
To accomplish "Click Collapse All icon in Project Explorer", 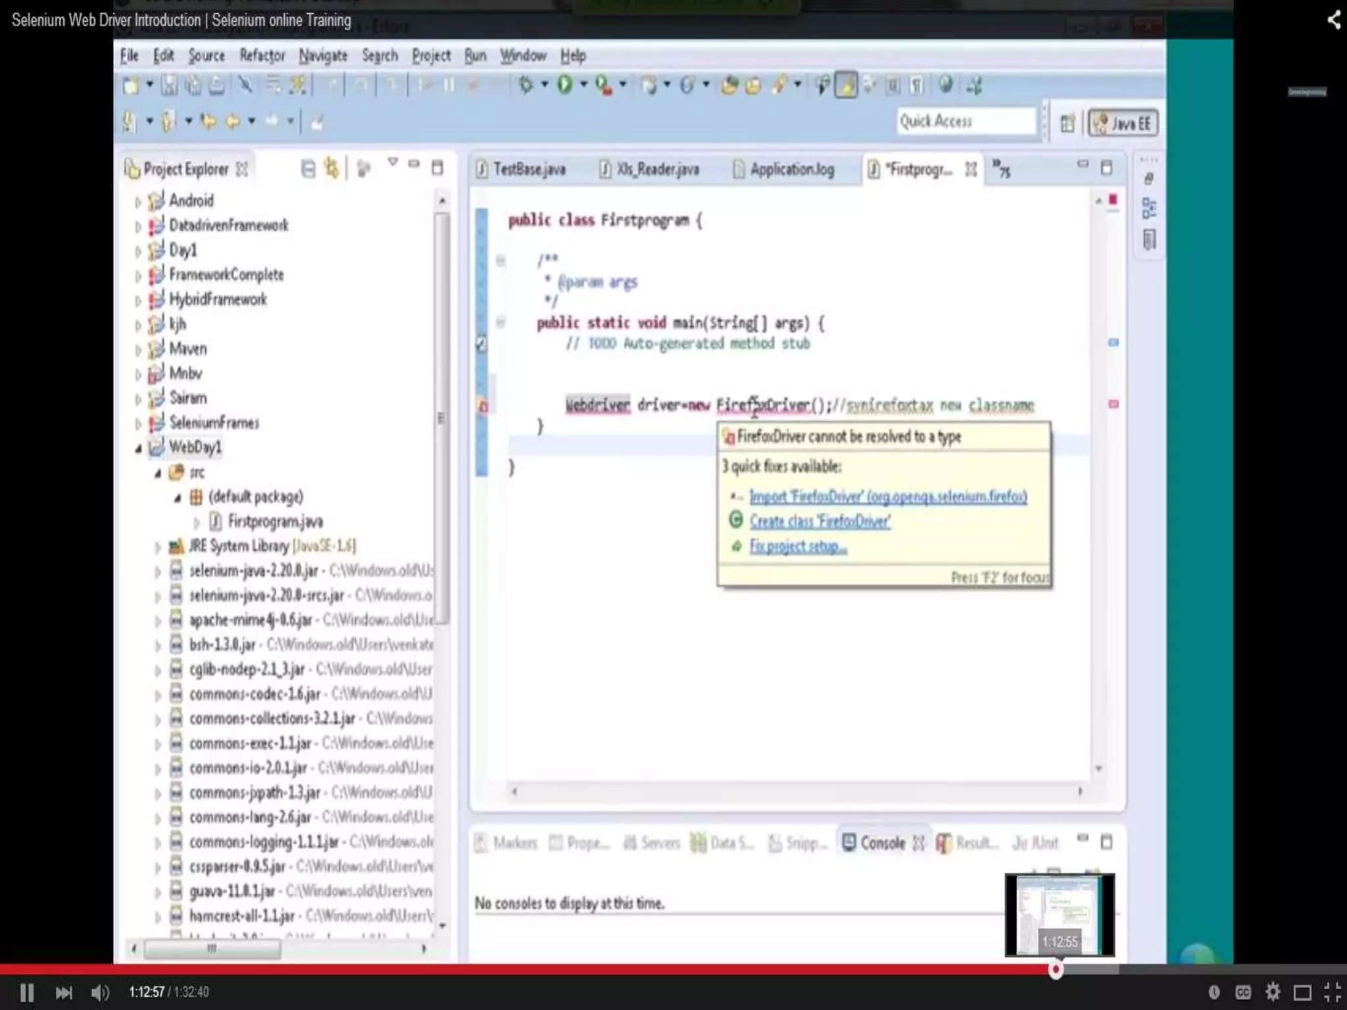I will tap(308, 169).
